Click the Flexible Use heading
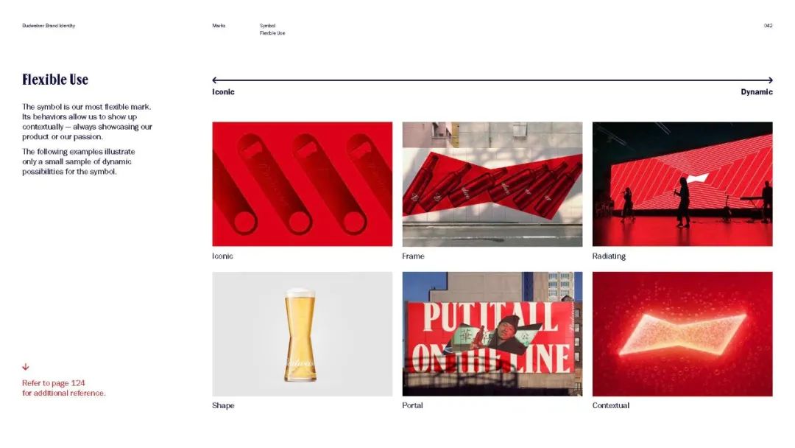 click(x=55, y=80)
